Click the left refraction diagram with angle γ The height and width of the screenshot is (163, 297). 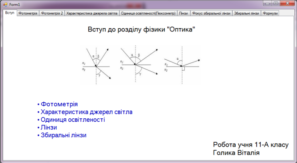click(x=96, y=65)
